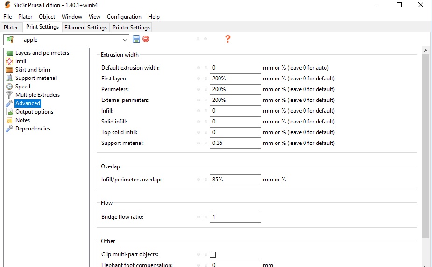Image resolution: width=432 pixels, height=267 pixels.
Task: Switch to the Filament Settings tab
Action: click(85, 28)
